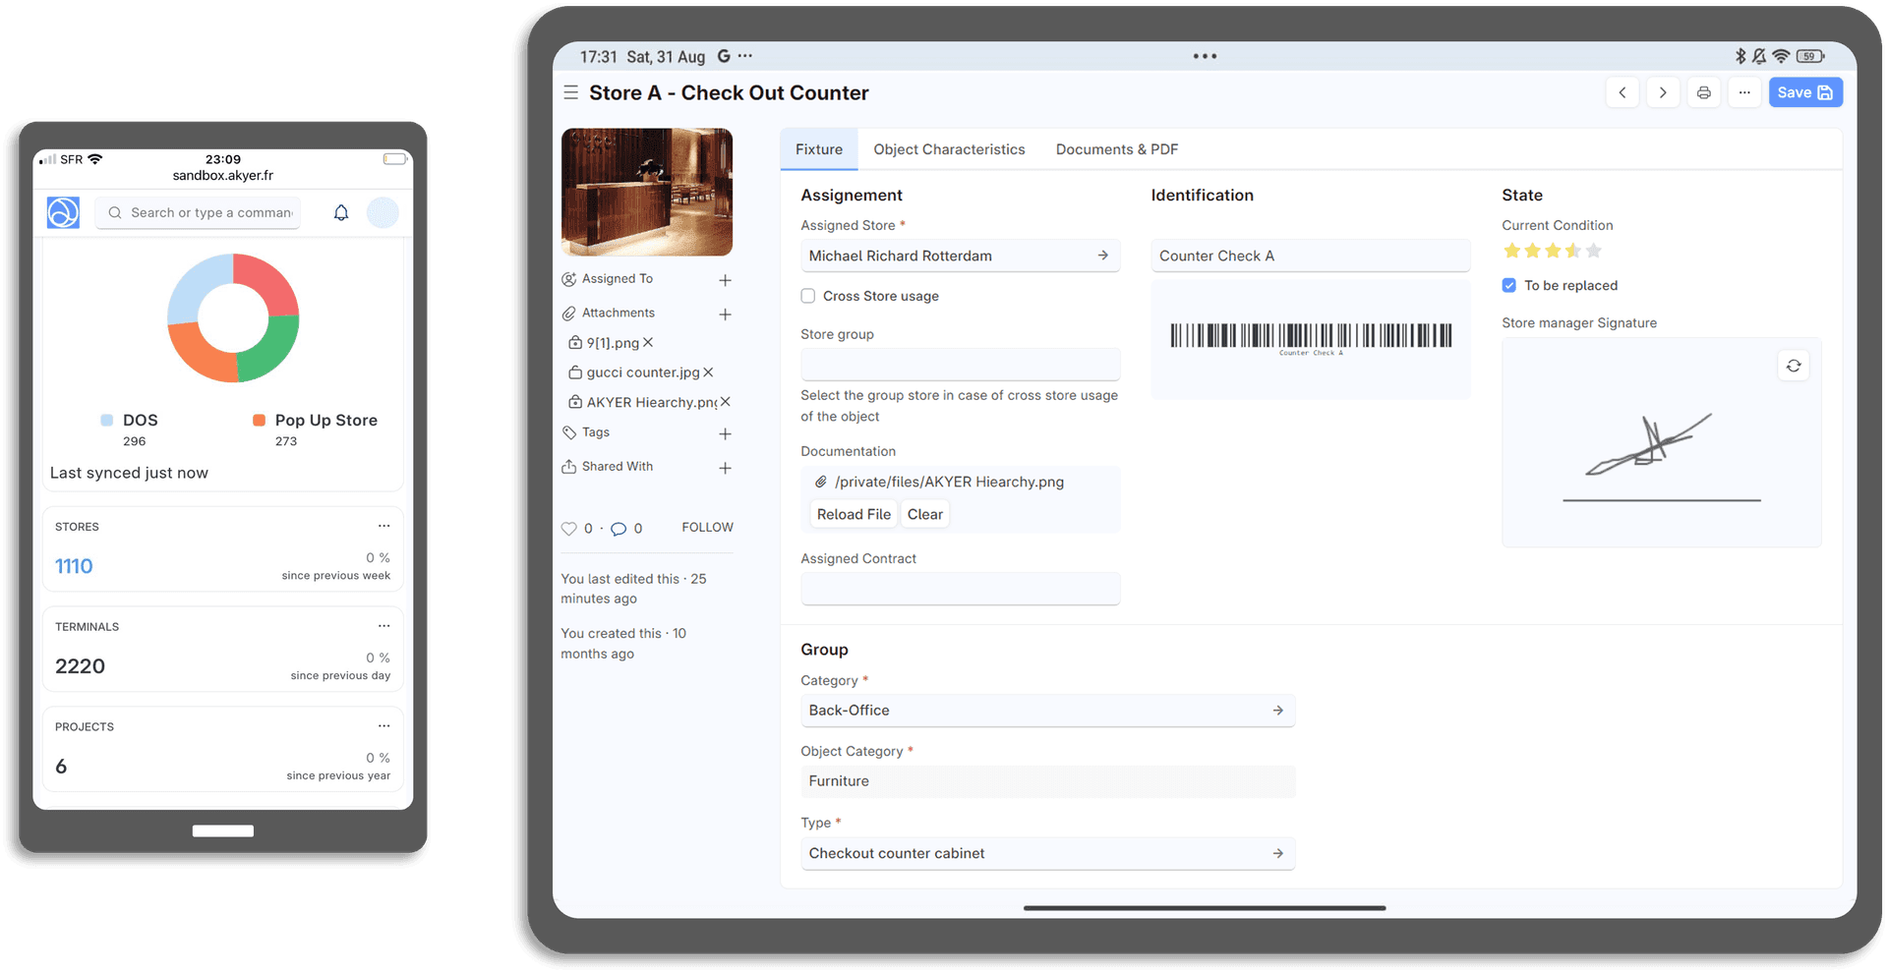Viewport: 1888px width, 973px height.
Task: Click the Store group input field
Action: pos(961,365)
